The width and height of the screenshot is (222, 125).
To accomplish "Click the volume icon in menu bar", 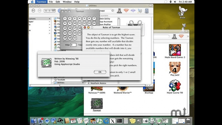I will (x=175, y=2).
